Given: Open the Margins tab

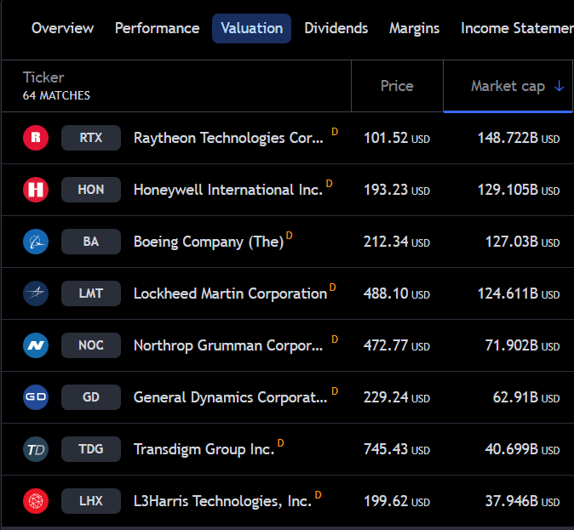Looking at the screenshot, I should (414, 28).
